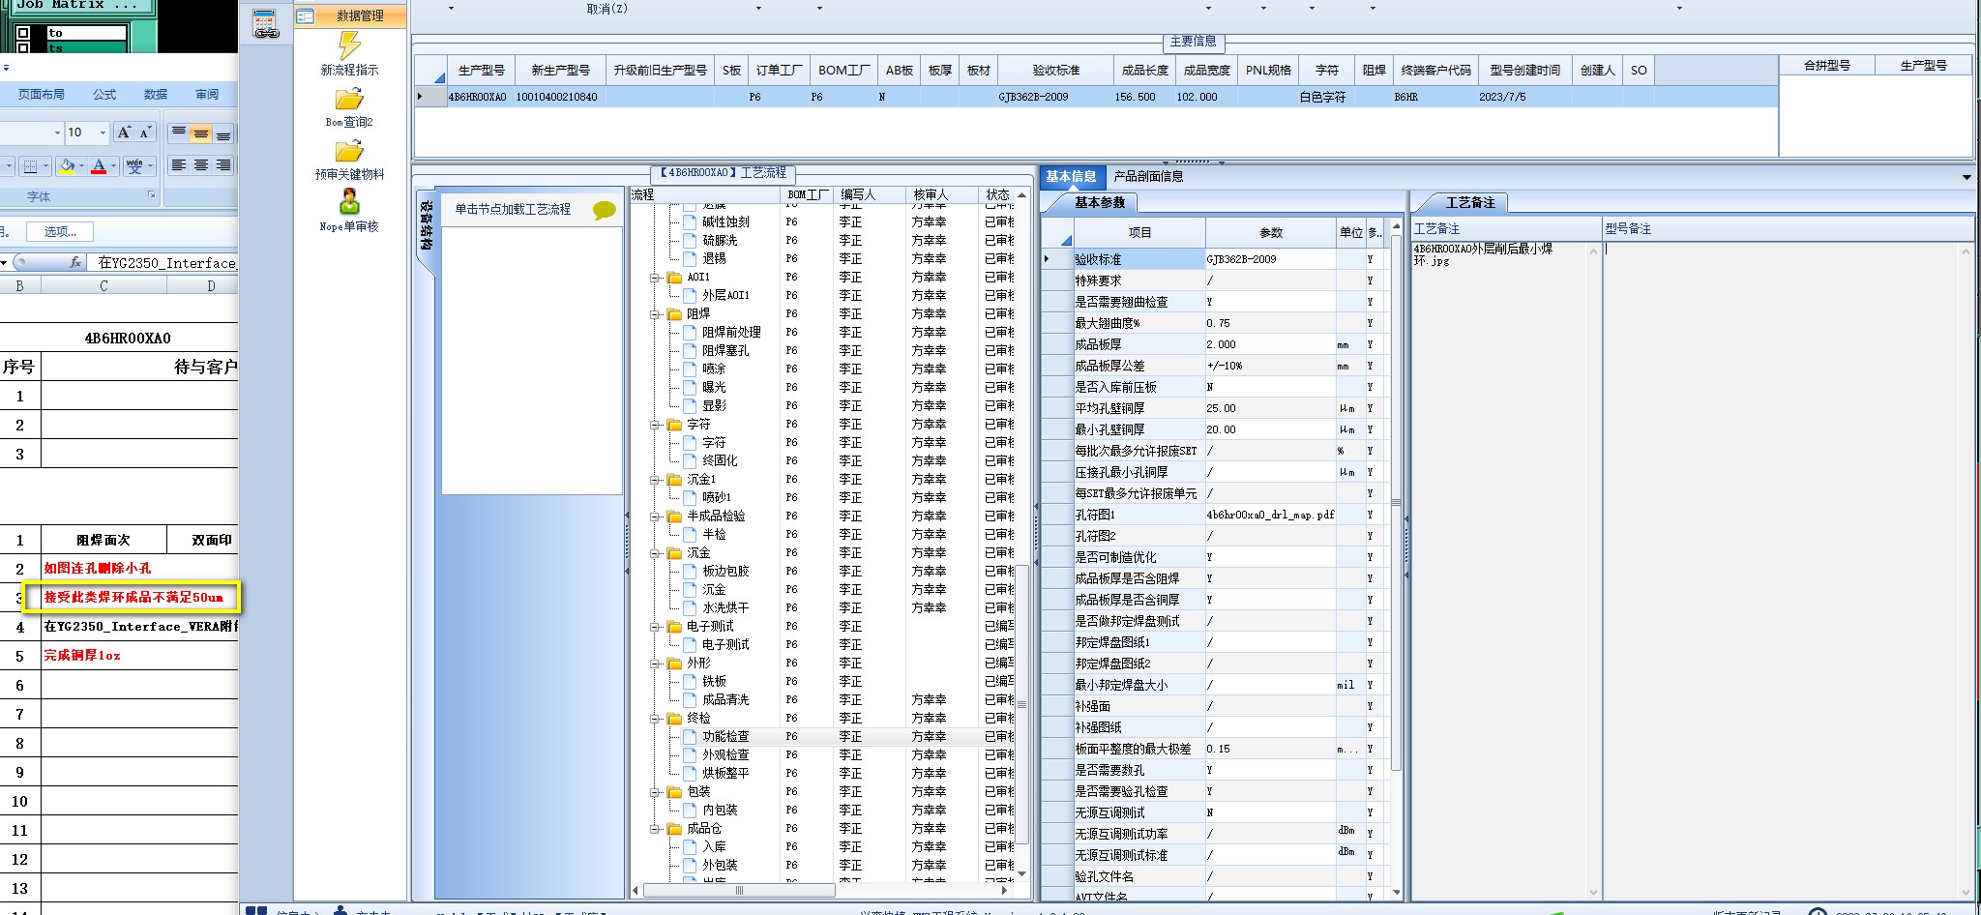Sort by 生产型号 column header
Screen dimensions: 1981x915
[x=481, y=70]
